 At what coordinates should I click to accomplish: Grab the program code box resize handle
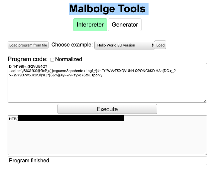pyautogui.click(x=205, y=101)
